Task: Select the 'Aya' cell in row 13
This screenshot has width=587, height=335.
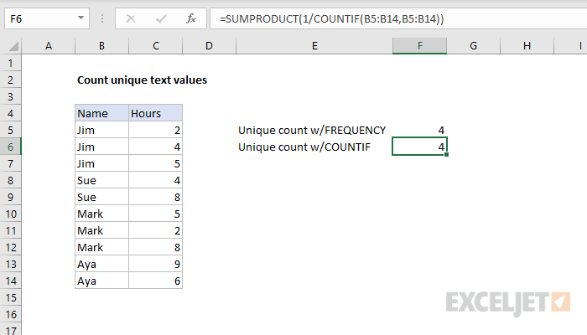Action: point(101,264)
